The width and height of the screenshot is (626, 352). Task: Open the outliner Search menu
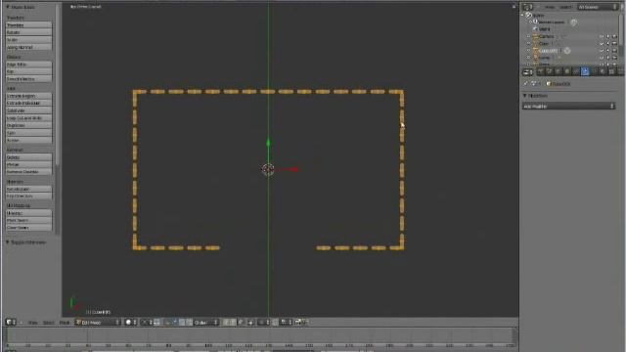pyautogui.click(x=565, y=7)
